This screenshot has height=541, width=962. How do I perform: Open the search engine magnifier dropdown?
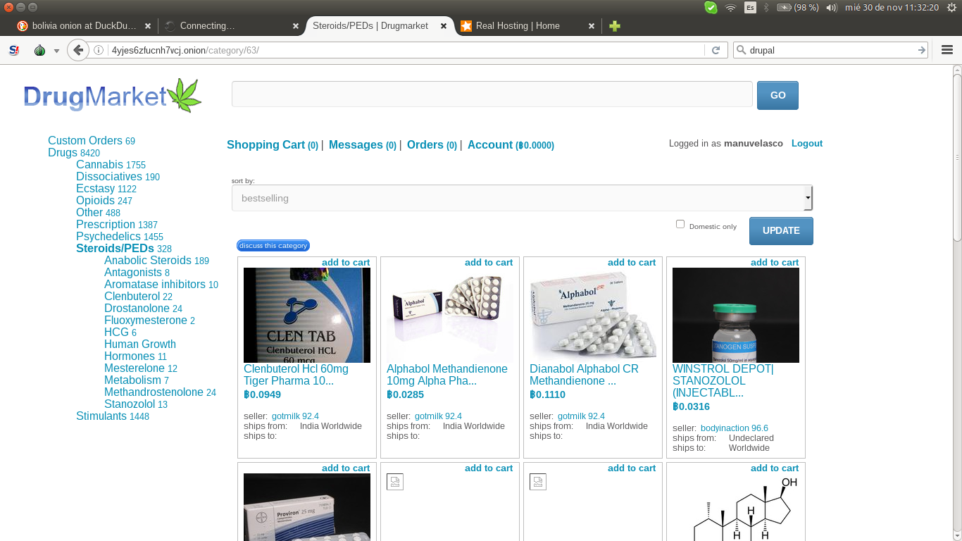742,50
